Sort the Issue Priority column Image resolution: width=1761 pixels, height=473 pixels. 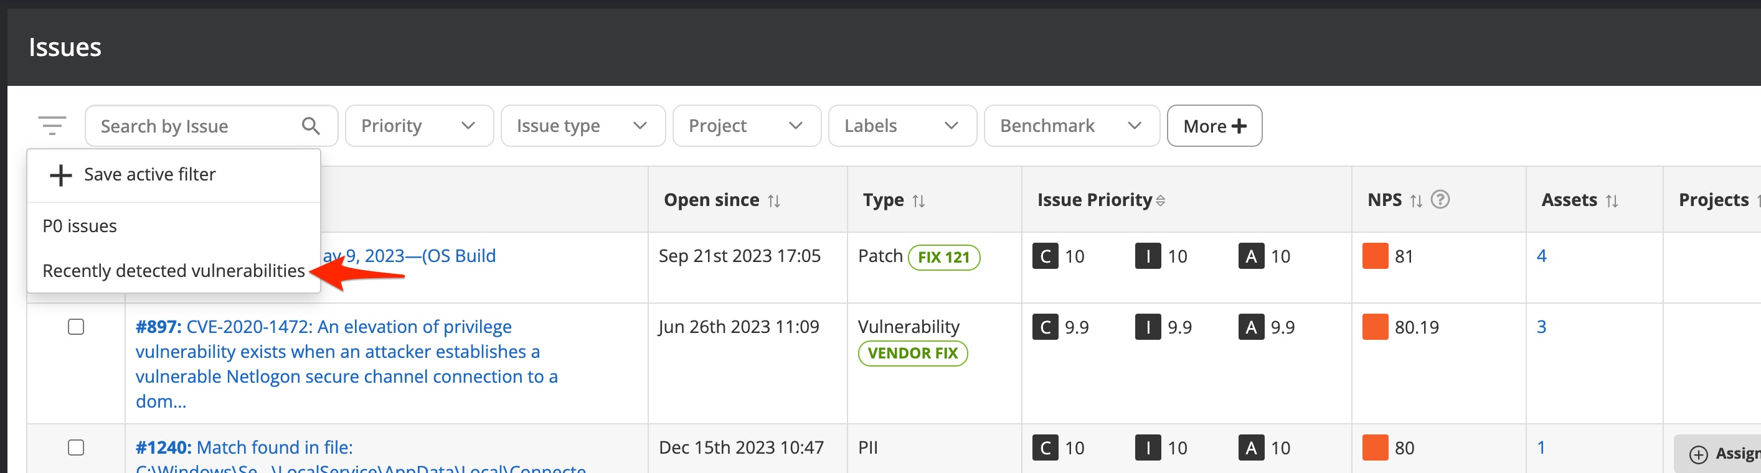click(1160, 201)
